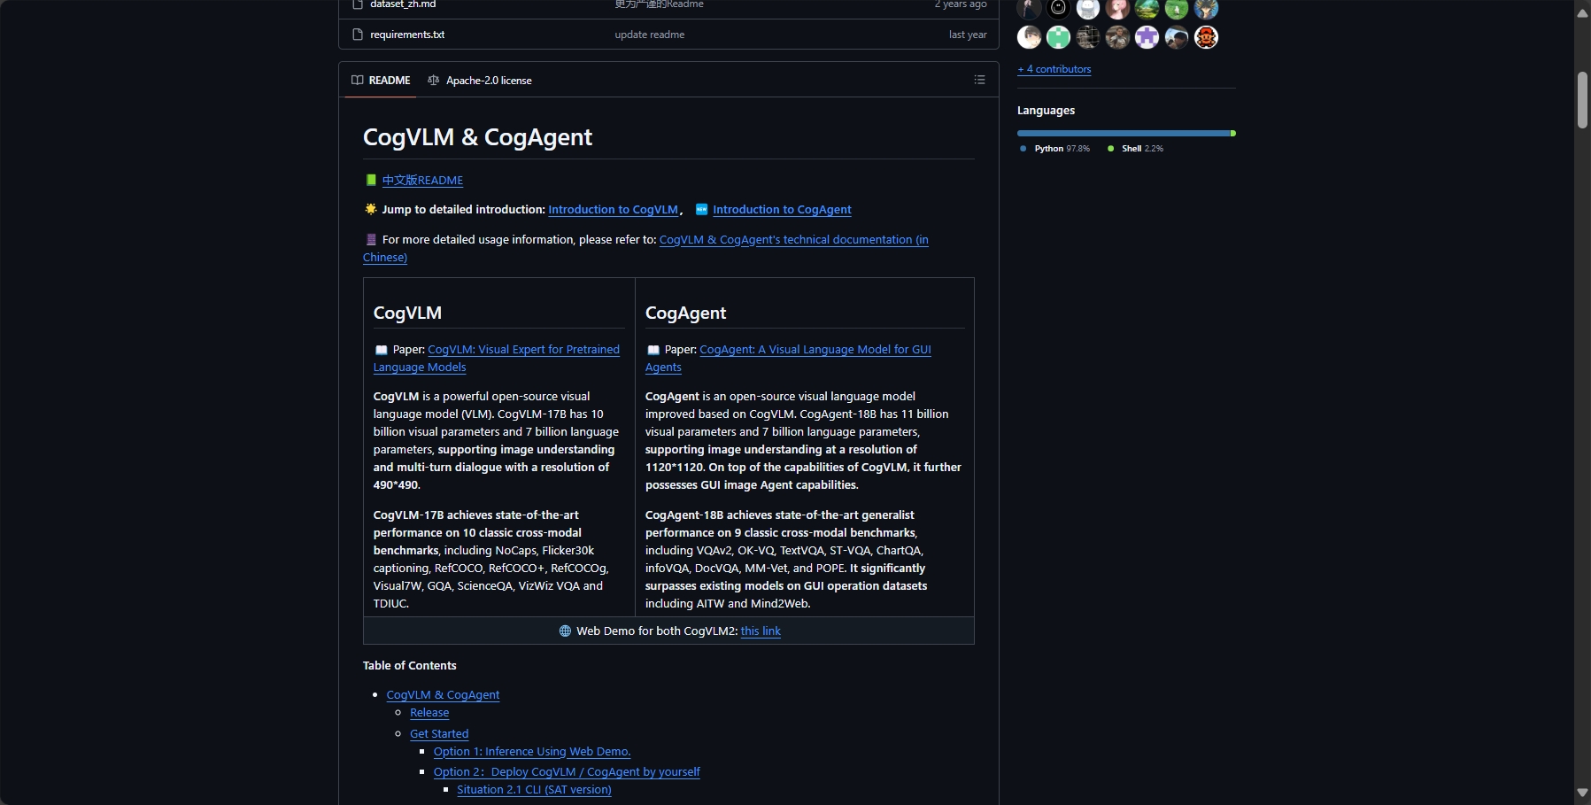
Task: Open the Web Demo "this link"
Action: pos(761,631)
